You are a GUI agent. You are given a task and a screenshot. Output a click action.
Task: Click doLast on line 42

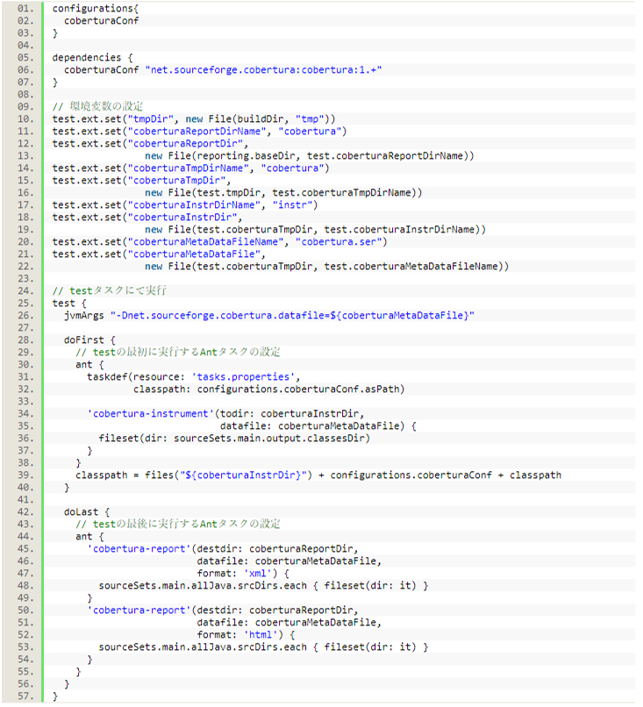coord(82,512)
